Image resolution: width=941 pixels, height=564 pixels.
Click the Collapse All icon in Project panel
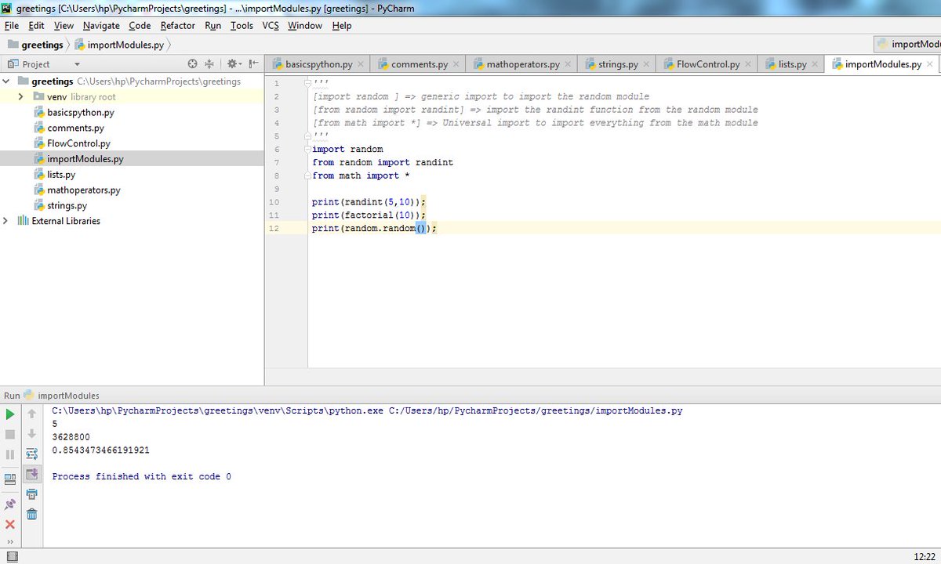(209, 64)
